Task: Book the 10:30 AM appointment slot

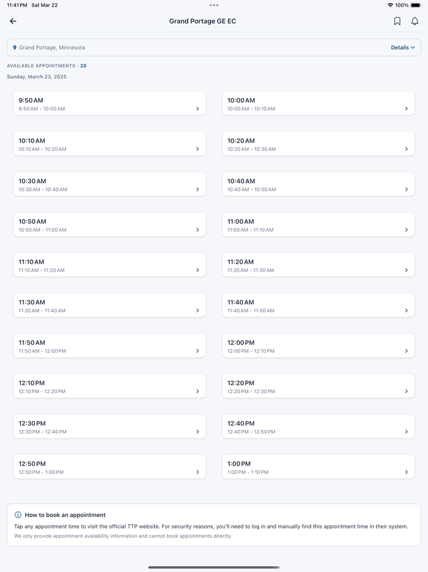Action: (x=109, y=184)
